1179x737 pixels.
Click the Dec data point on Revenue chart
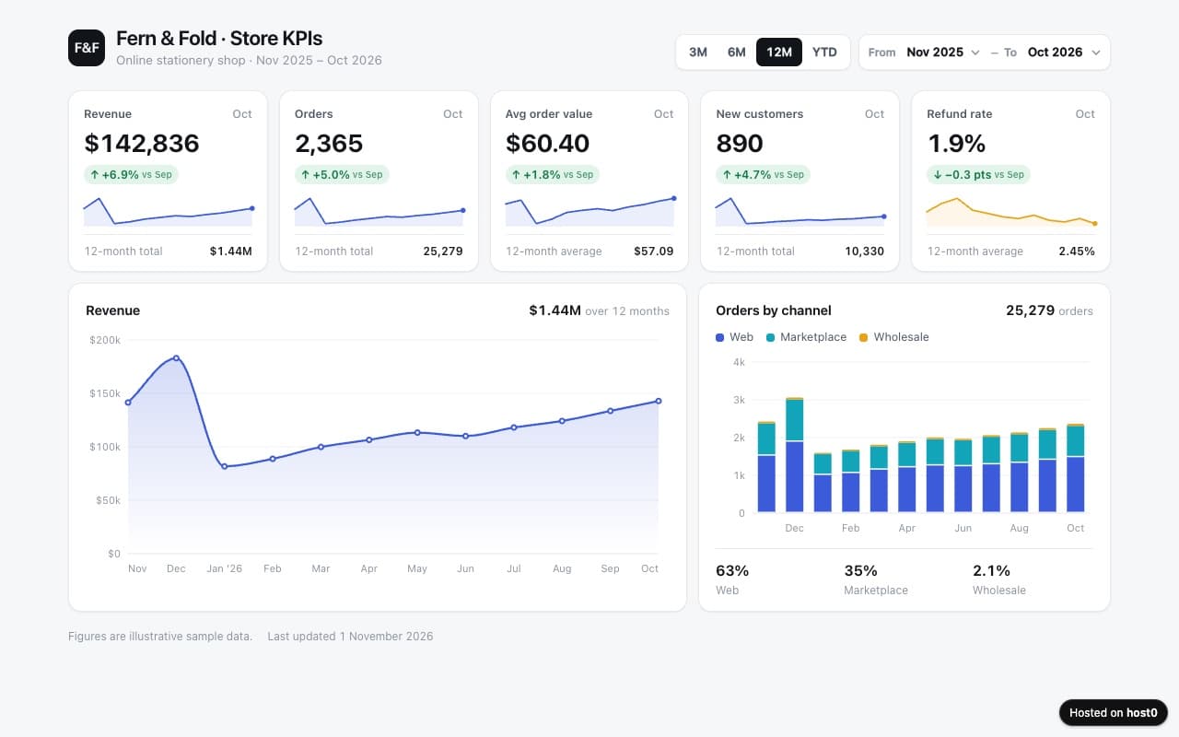pyautogui.click(x=176, y=358)
